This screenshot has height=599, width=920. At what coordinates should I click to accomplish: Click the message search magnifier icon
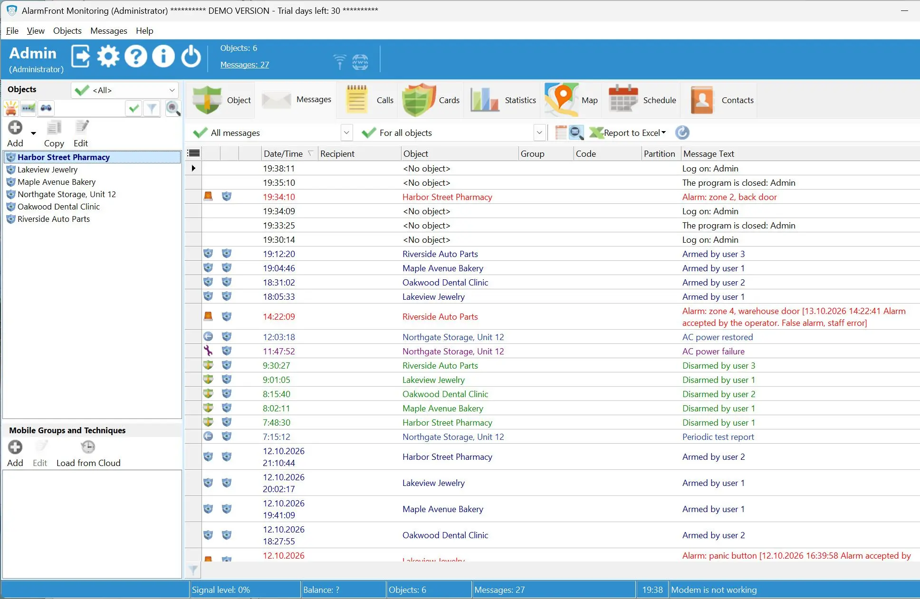576,133
